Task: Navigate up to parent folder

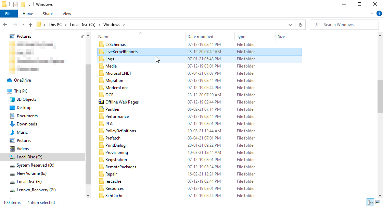Action: click(x=30, y=24)
